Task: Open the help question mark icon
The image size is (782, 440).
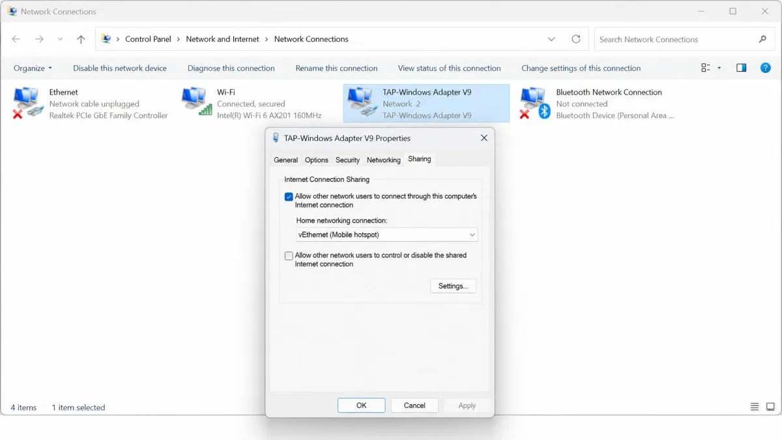Action: click(766, 68)
